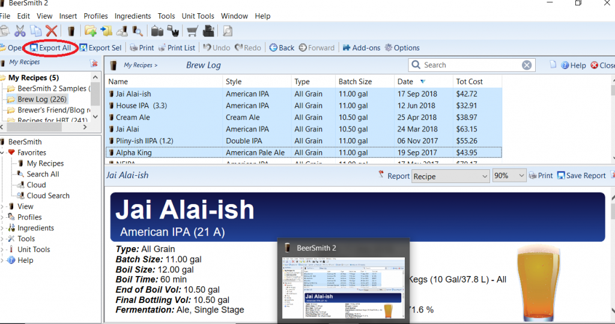Screen dimensions: 615x324
Task: Click the print preview magnifier icon
Action: point(228,31)
